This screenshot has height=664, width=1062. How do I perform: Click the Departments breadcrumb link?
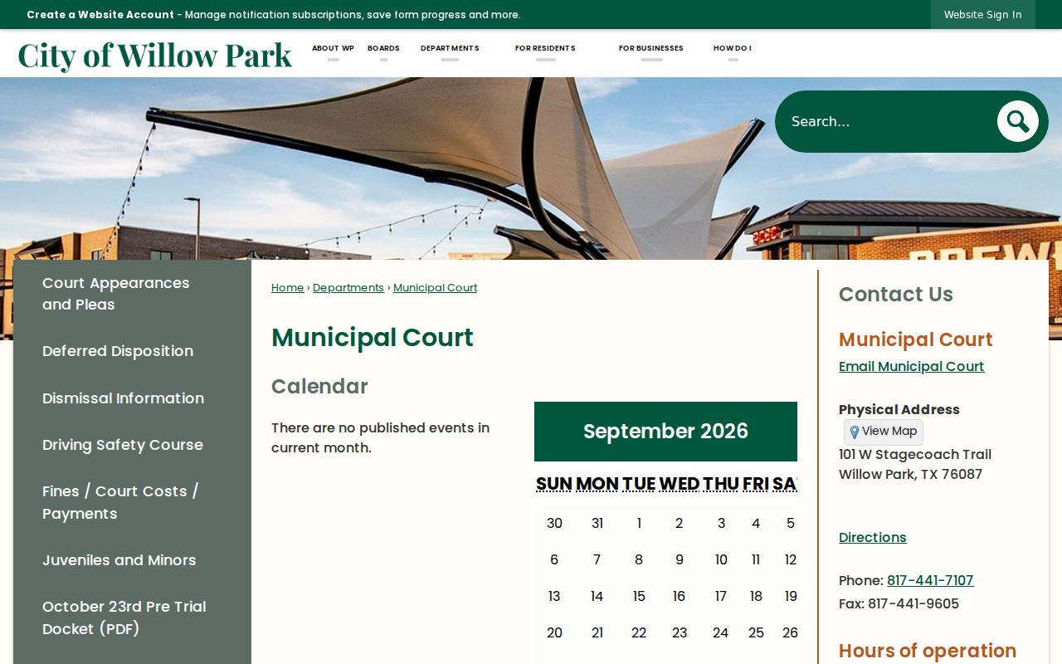pyautogui.click(x=348, y=288)
